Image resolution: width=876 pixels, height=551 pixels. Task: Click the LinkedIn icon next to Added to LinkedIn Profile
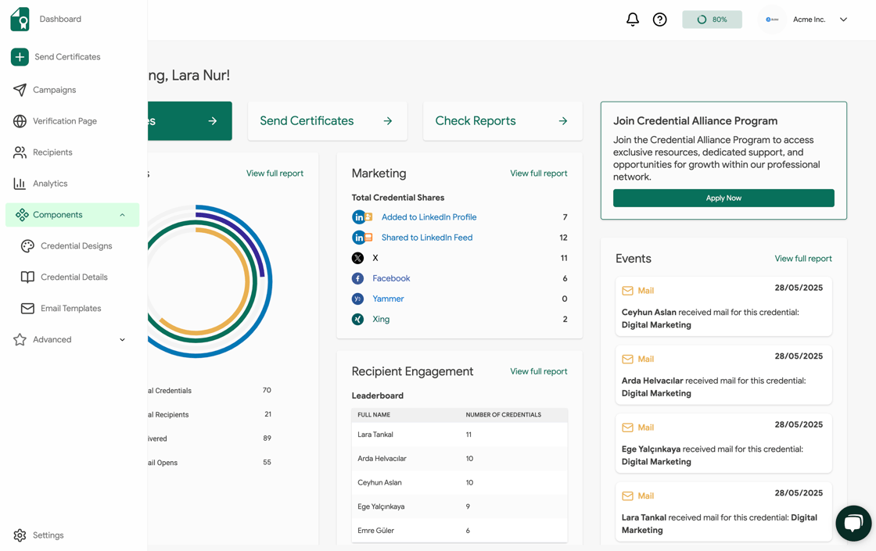361,216
